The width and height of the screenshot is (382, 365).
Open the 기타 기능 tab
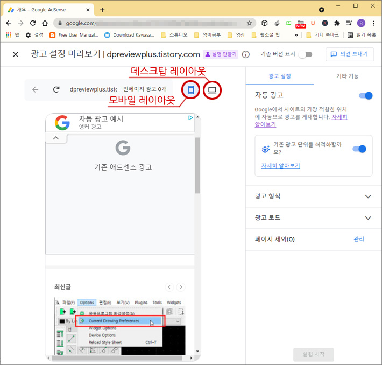click(348, 76)
